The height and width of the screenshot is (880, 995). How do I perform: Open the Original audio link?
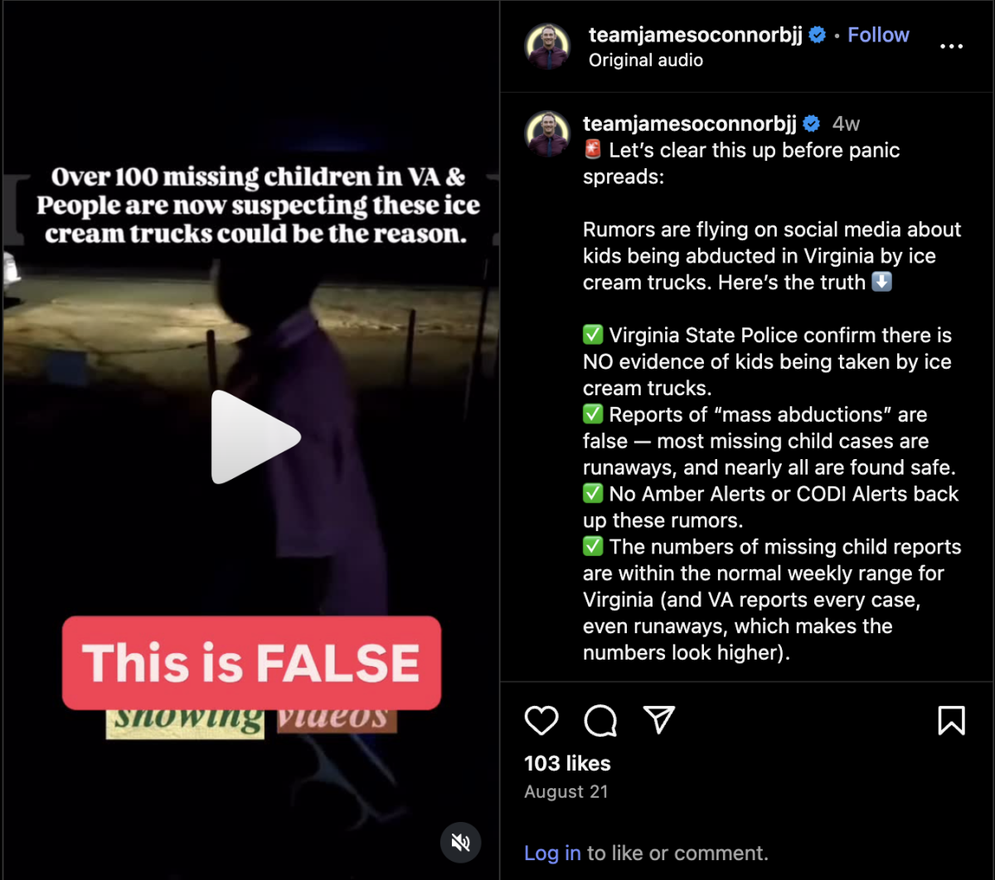pyautogui.click(x=646, y=60)
